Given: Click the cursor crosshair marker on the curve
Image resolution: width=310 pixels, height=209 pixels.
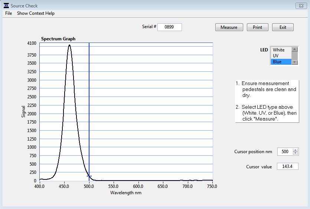Looking at the screenshot, I should tap(89, 176).
